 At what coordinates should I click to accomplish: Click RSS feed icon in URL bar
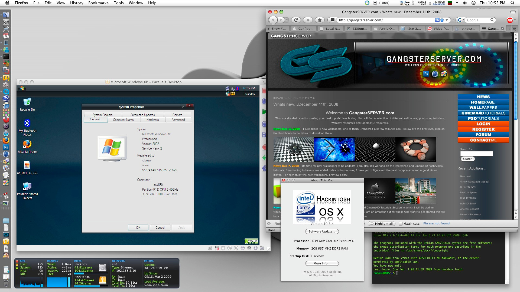click(x=437, y=20)
